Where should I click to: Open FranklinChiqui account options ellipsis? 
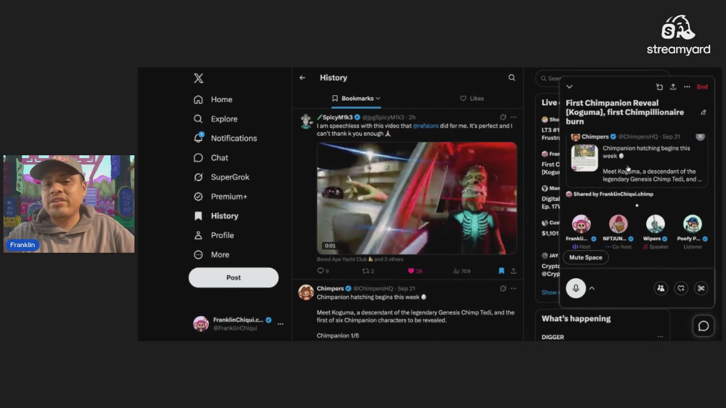point(280,324)
